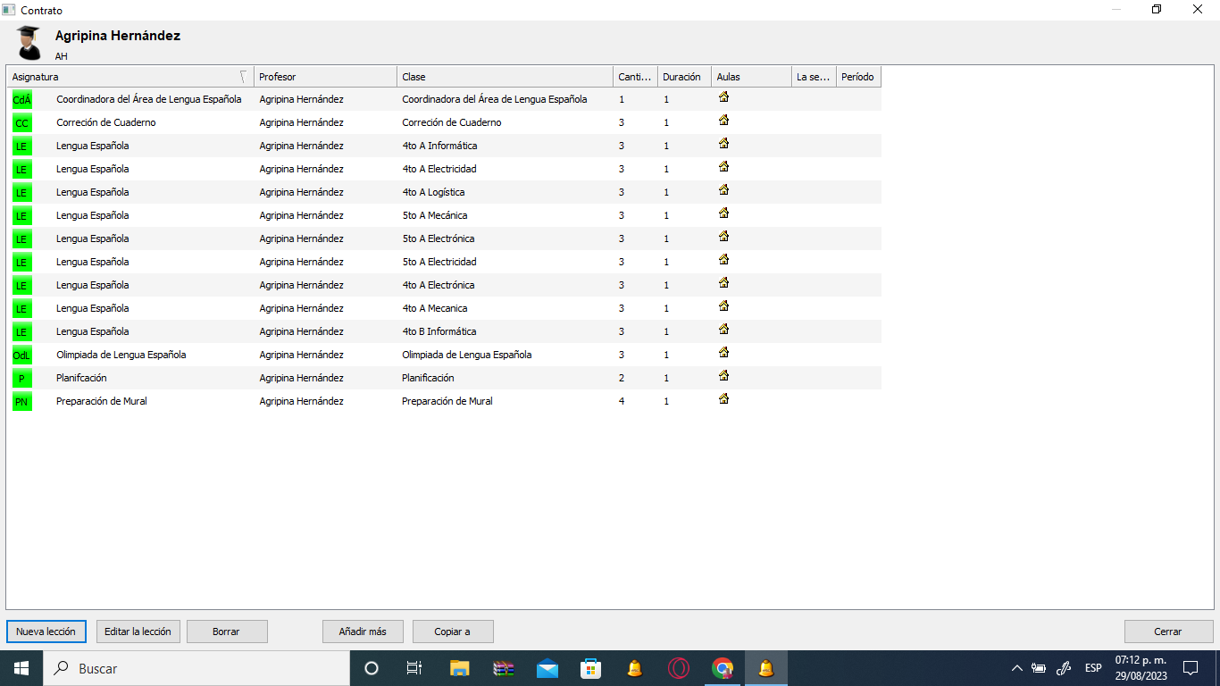Screen dimensions: 1220x686
Task: Select the Olimpiada de Lengua Española subject cell
Action: [121, 355]
